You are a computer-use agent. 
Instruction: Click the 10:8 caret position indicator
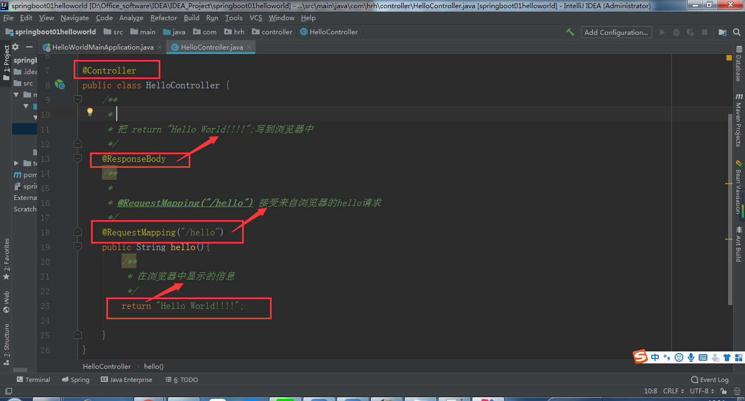tap(651, 391)
